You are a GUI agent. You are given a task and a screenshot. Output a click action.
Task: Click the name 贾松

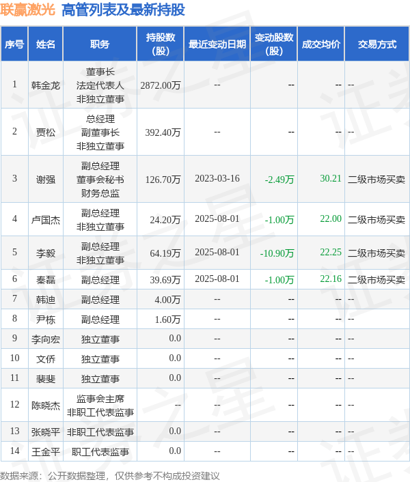[x=46, y=132]
